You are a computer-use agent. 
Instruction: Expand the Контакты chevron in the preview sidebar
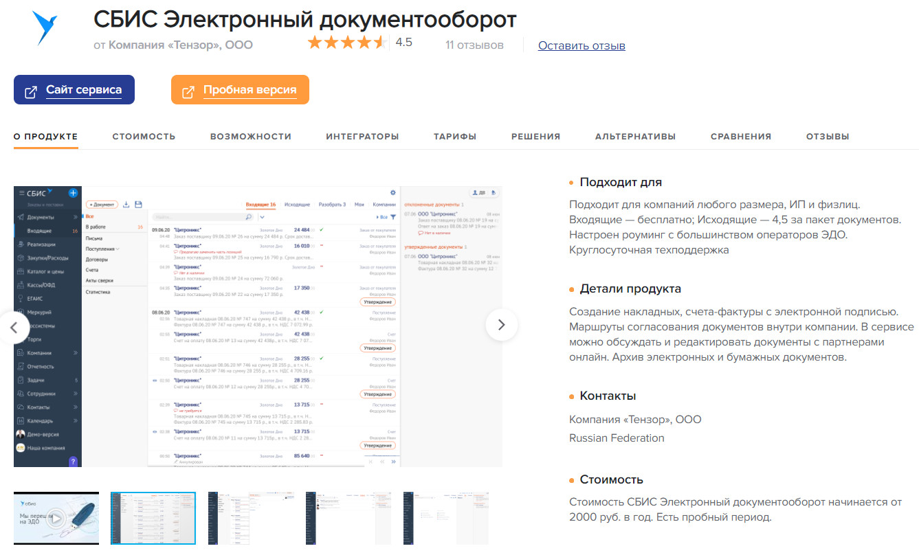click(x=76, y=407)
